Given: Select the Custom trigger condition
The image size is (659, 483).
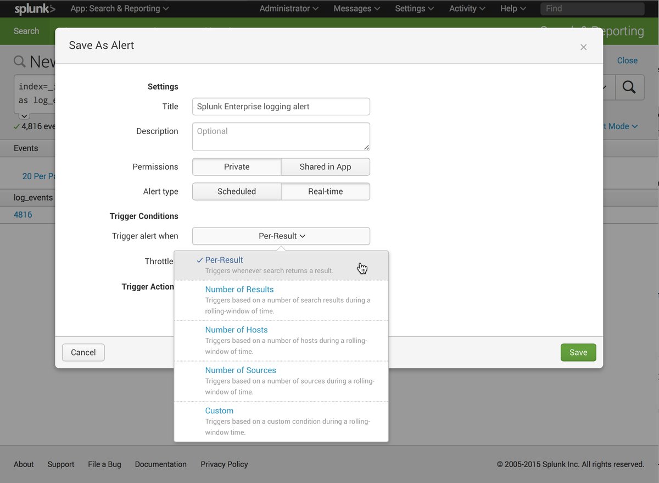Looking at the screenshot, I should coord(219,410).
